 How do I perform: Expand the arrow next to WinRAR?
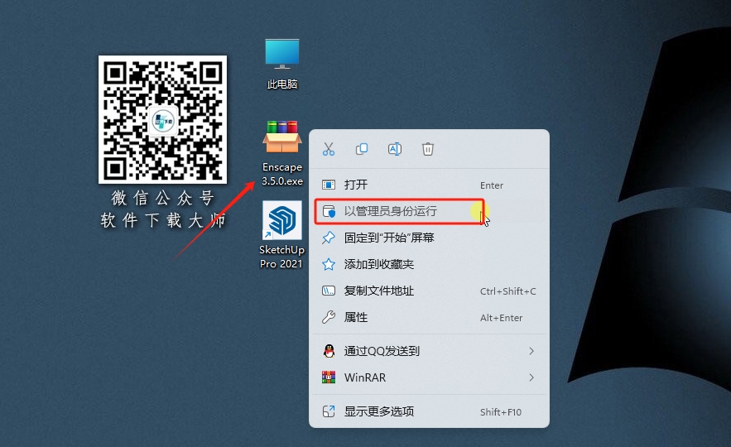[531, 377]
